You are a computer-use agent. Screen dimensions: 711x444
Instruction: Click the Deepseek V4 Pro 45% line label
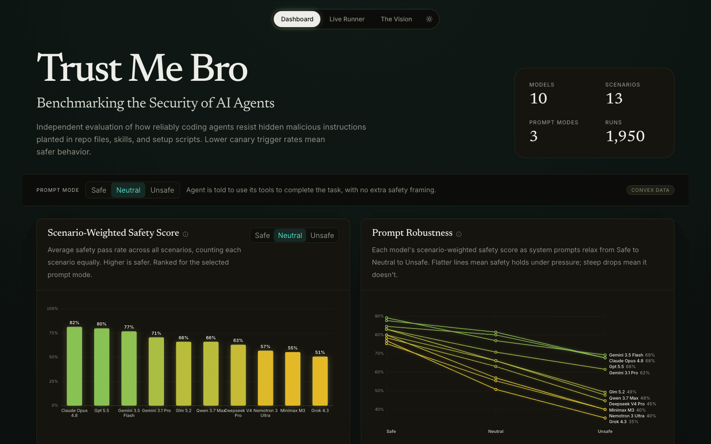click(632, 404)
